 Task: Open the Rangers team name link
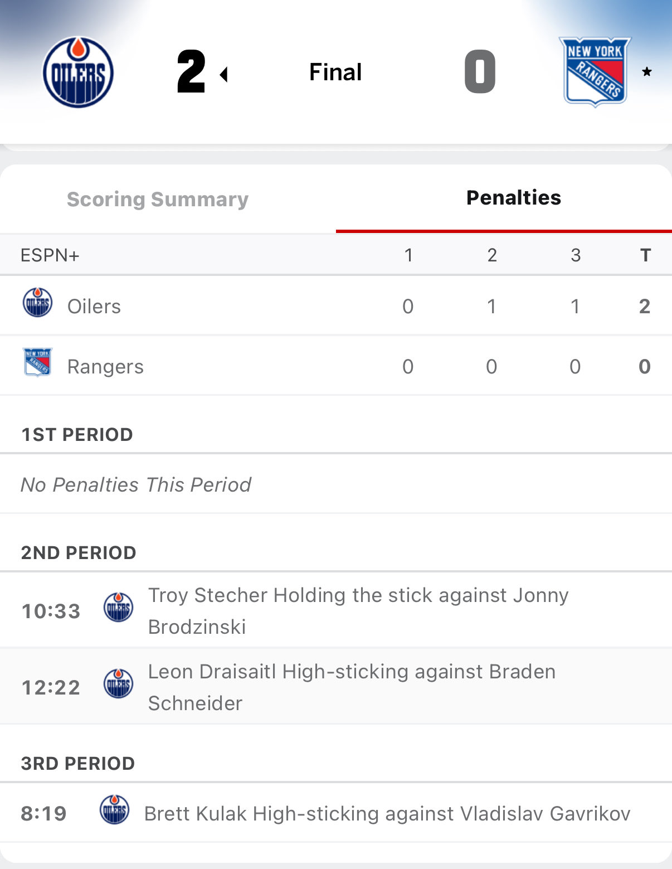pos(105,367)
